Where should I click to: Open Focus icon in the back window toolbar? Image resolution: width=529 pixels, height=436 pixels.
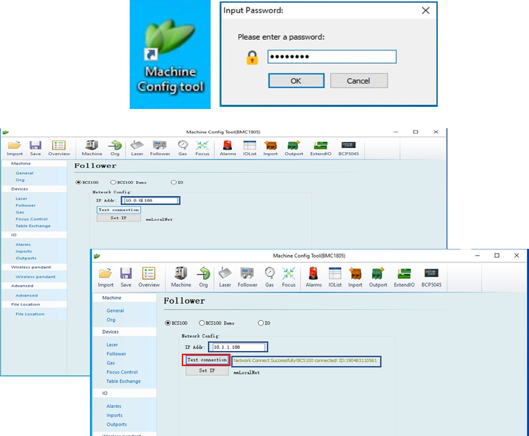coord(202,148)
